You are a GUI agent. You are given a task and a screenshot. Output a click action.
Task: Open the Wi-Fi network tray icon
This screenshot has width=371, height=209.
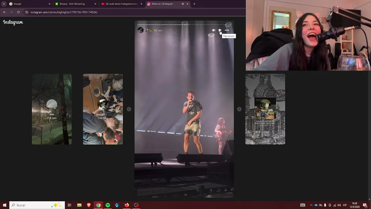tap(334, 205)
